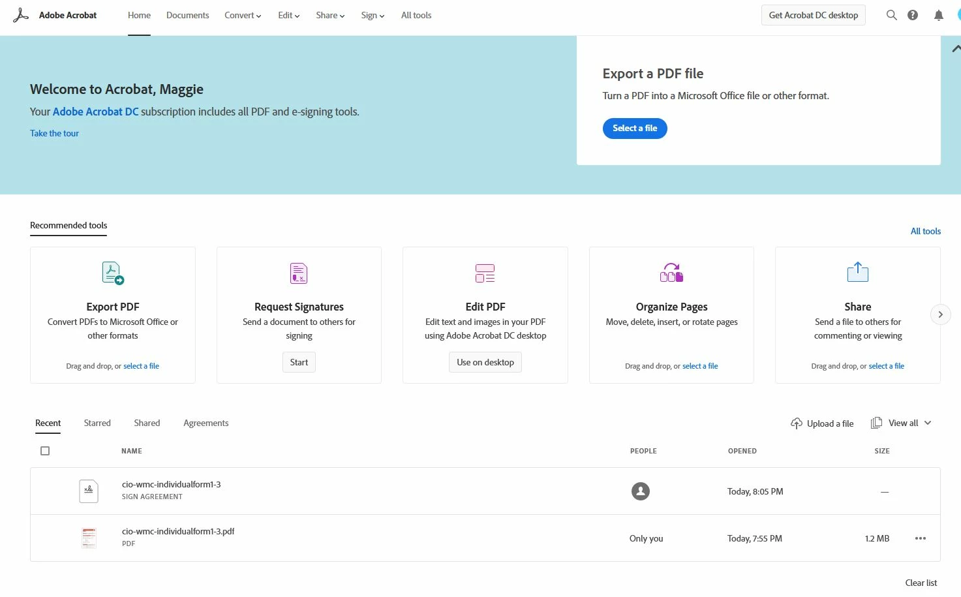The width and height of the screenshot is (961, 597).
Task: Click the Clear list link
Action: click(921, 583)
